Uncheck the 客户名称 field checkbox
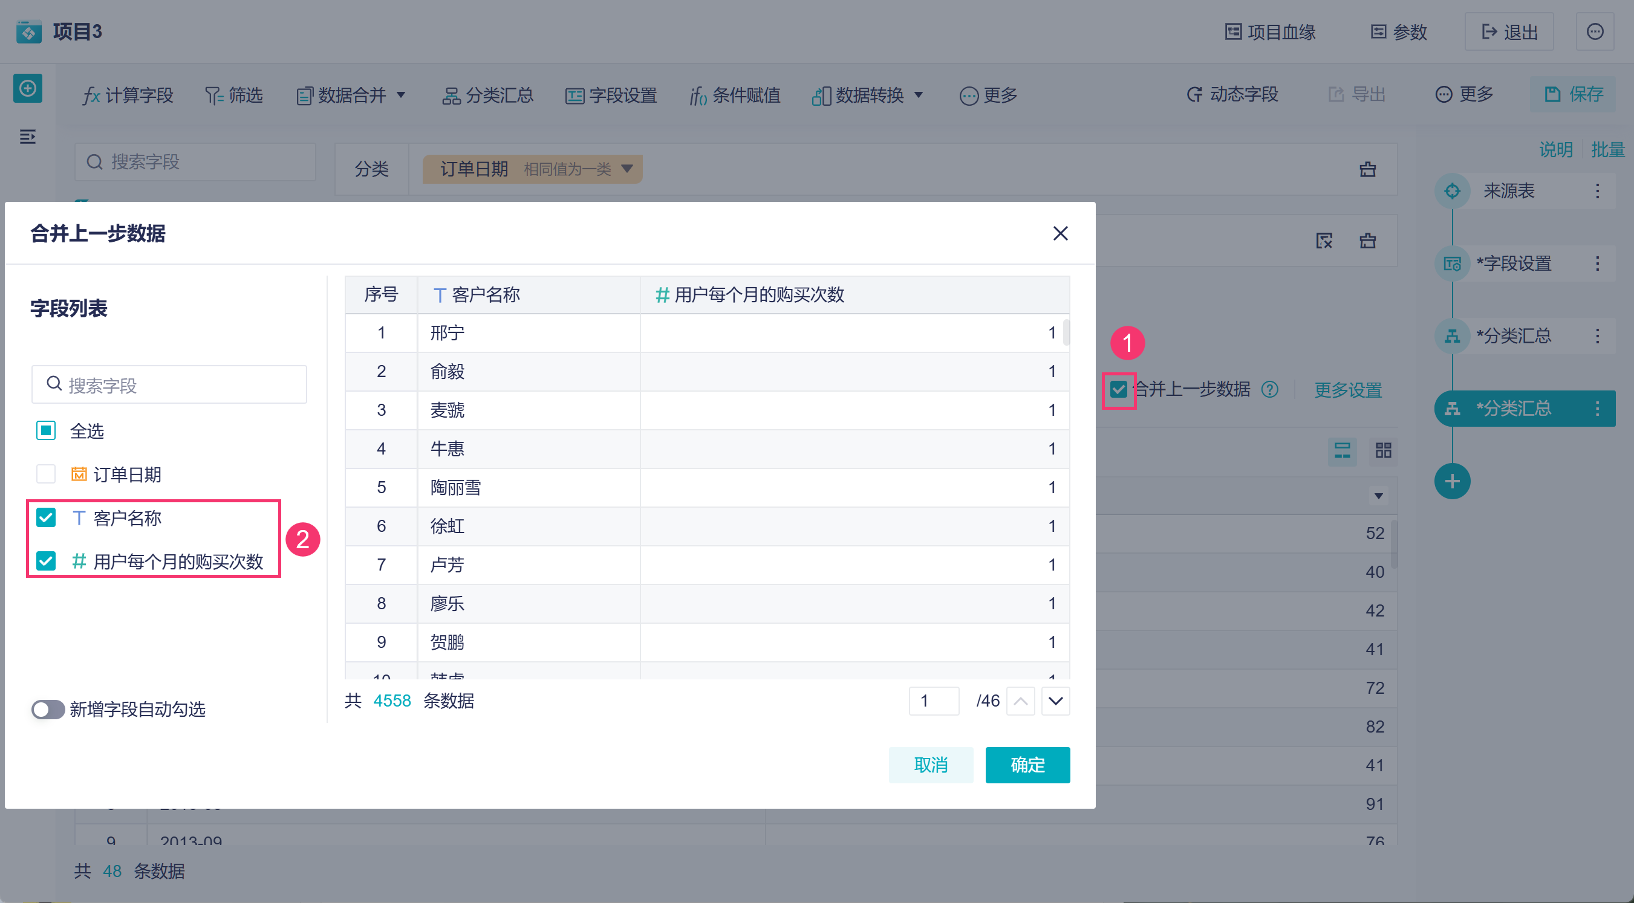This screenshot has width=1634, height=903. (x=46, y=517)
